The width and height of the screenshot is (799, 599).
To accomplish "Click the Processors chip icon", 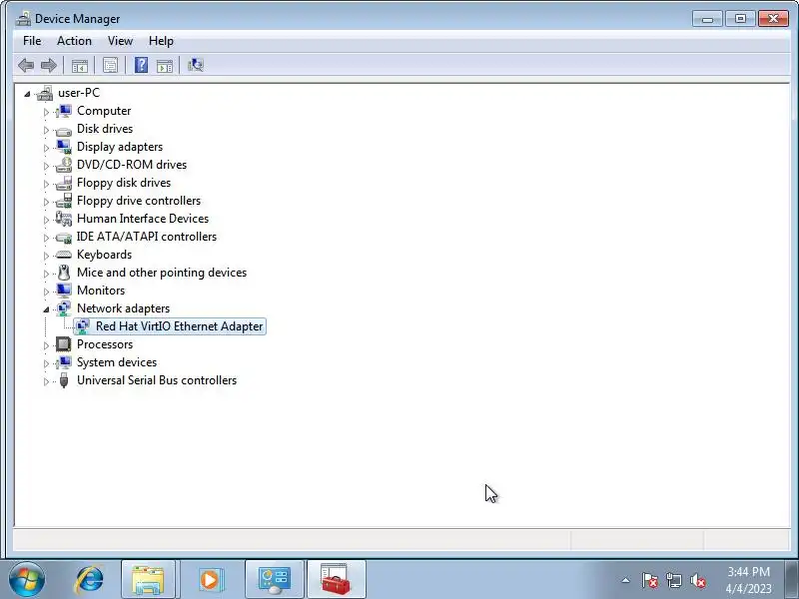I will 64,344.
